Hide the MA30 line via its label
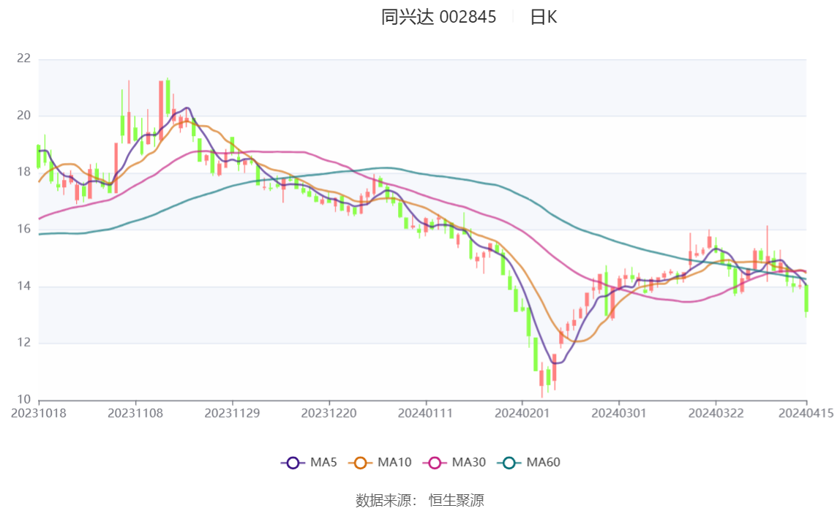The width and height of the screenshot is (840, 511). point(469,462)
